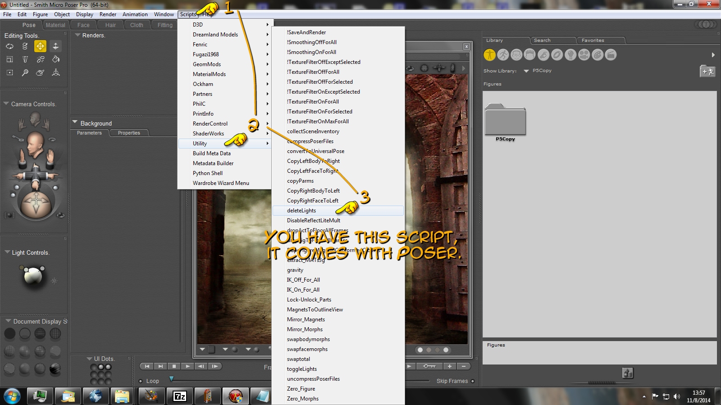The width and height of the screenshot is (721, 405).
Task: Select the Rotate editing tool
Action: 9,46
